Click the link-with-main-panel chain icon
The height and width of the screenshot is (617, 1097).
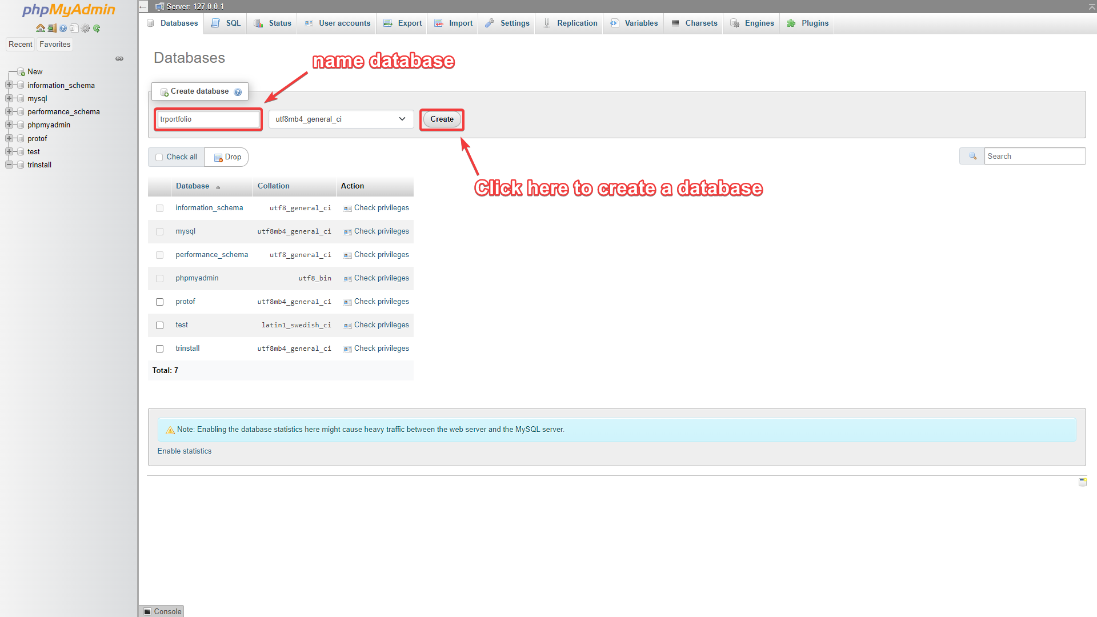(x=119, y=59)
